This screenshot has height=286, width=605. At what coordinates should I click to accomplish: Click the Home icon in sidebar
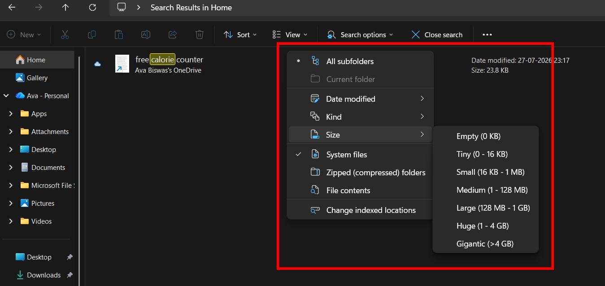(20, 60)
